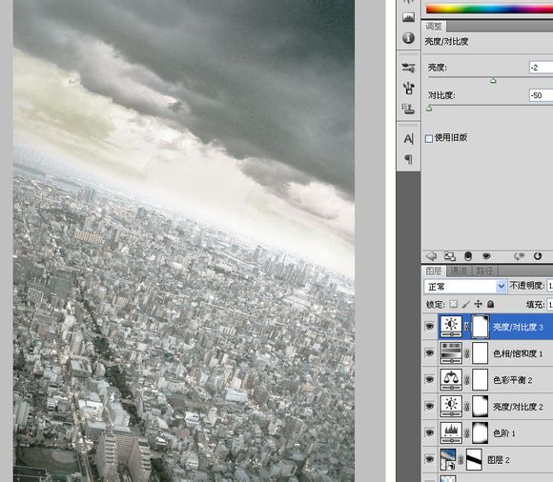Select the 色阶 1 layer mask thumbnail
Image resolution: width=553 pixels, height=482 pixels.
pos(480,433)
